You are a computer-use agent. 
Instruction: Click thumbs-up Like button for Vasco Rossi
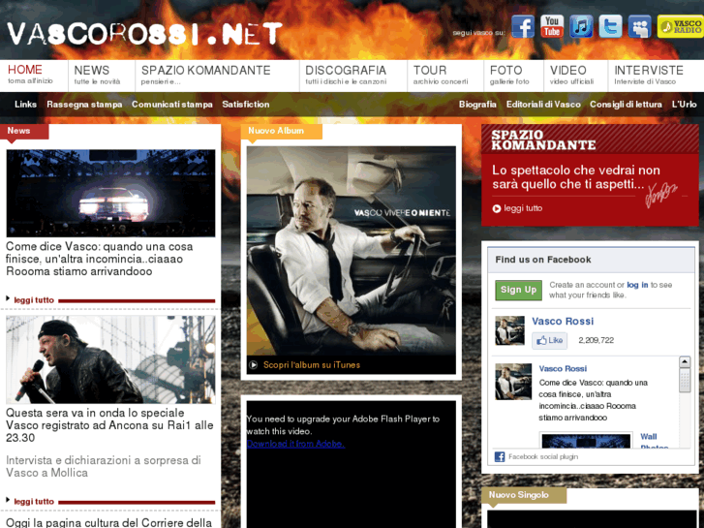tap(550, 341)
